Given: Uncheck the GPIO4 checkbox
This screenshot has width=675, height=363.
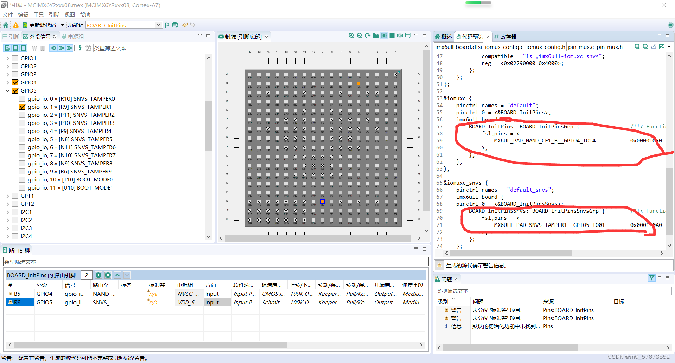Looking at the screenshot, I should tap(15, 82).
